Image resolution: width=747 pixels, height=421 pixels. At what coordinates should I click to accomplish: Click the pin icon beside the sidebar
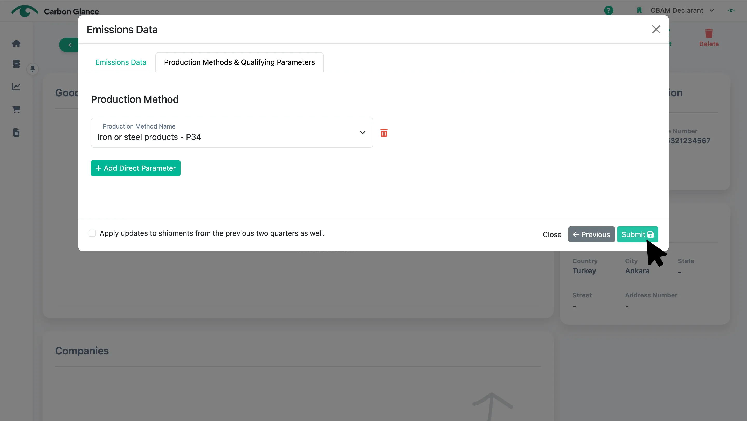(x=32, y=69)
